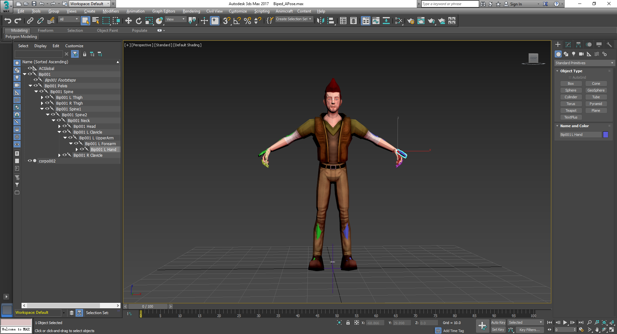This screenshot has height=334, width=617.
Task: Switch to Freeform ribbon tab
Action: pyautogui.click(x=46, y=31)
